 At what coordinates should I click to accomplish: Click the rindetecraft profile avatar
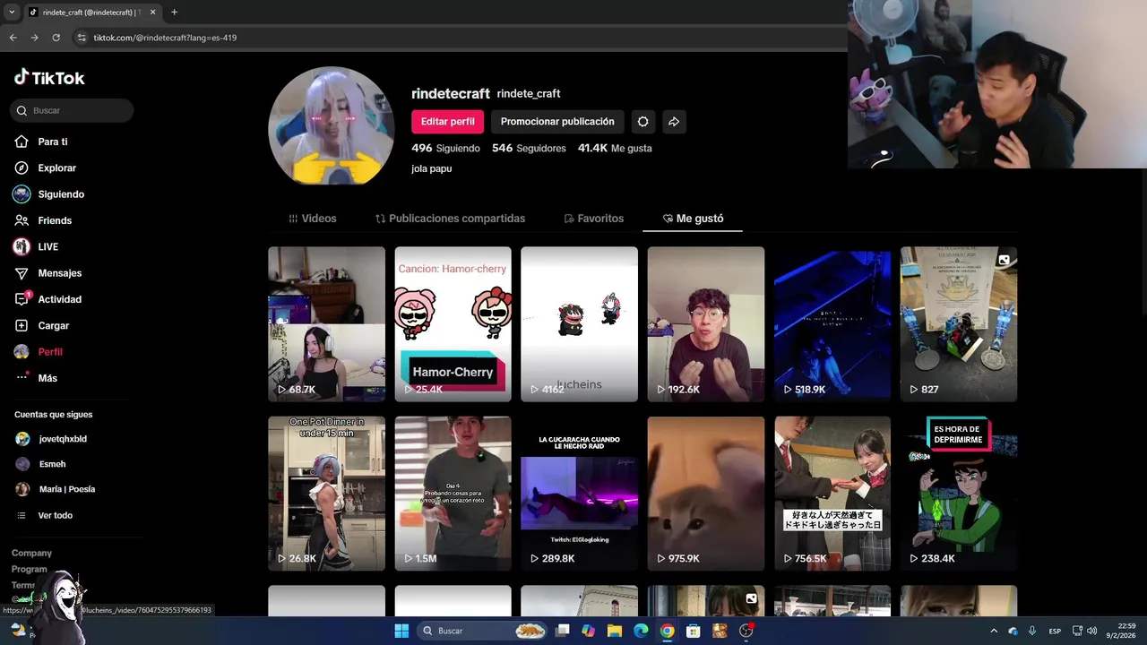(x=331, y=125)
